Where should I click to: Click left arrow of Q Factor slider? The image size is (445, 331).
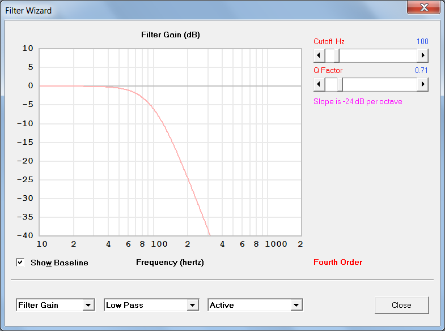(319, 84)
